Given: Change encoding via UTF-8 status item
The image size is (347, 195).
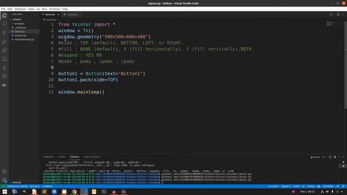Looking at the screenshot, I should [296, 186].
